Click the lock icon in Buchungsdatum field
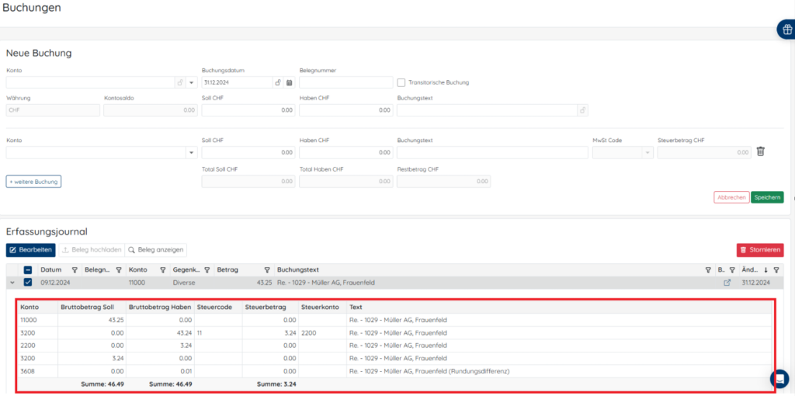 (x=278, y=82)
